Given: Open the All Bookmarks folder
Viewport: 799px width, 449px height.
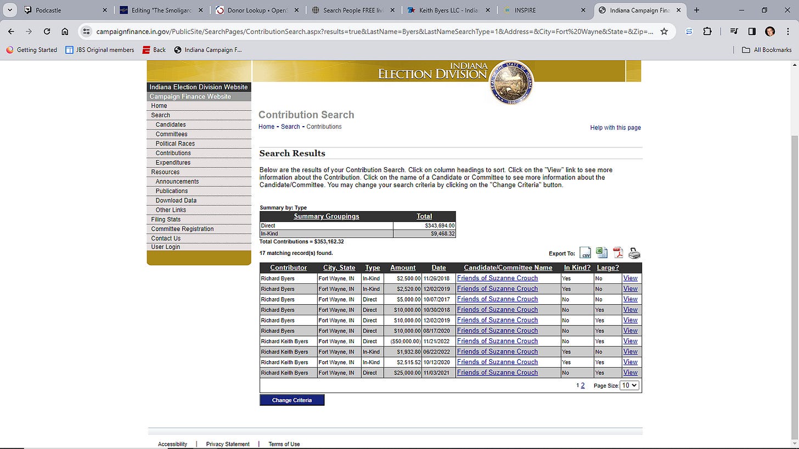Looking at the screenshot, I should pyautogui.click(x=767, y=49).
